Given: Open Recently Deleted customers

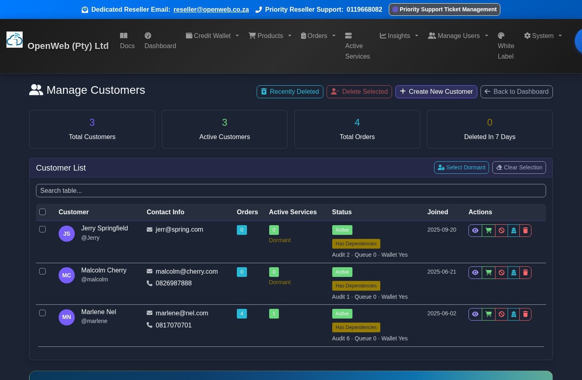Looking at the screenshot, I should [x=290, y=92].
